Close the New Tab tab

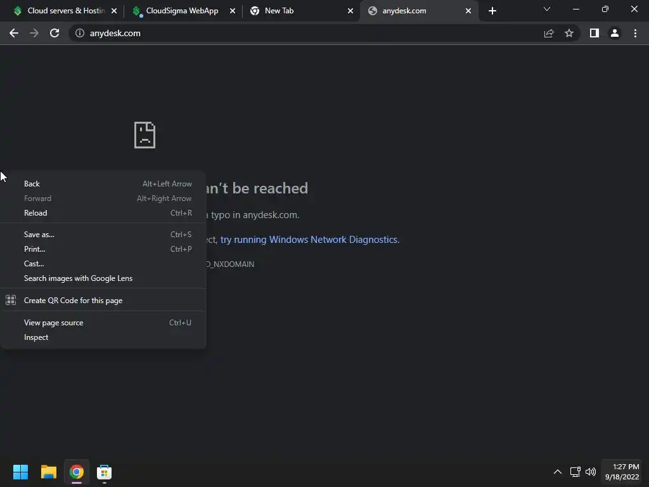click(350, 11)
